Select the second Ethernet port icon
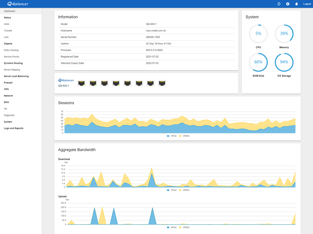The height and width of the screenshot is (234, 313). (x=93, y=83)
